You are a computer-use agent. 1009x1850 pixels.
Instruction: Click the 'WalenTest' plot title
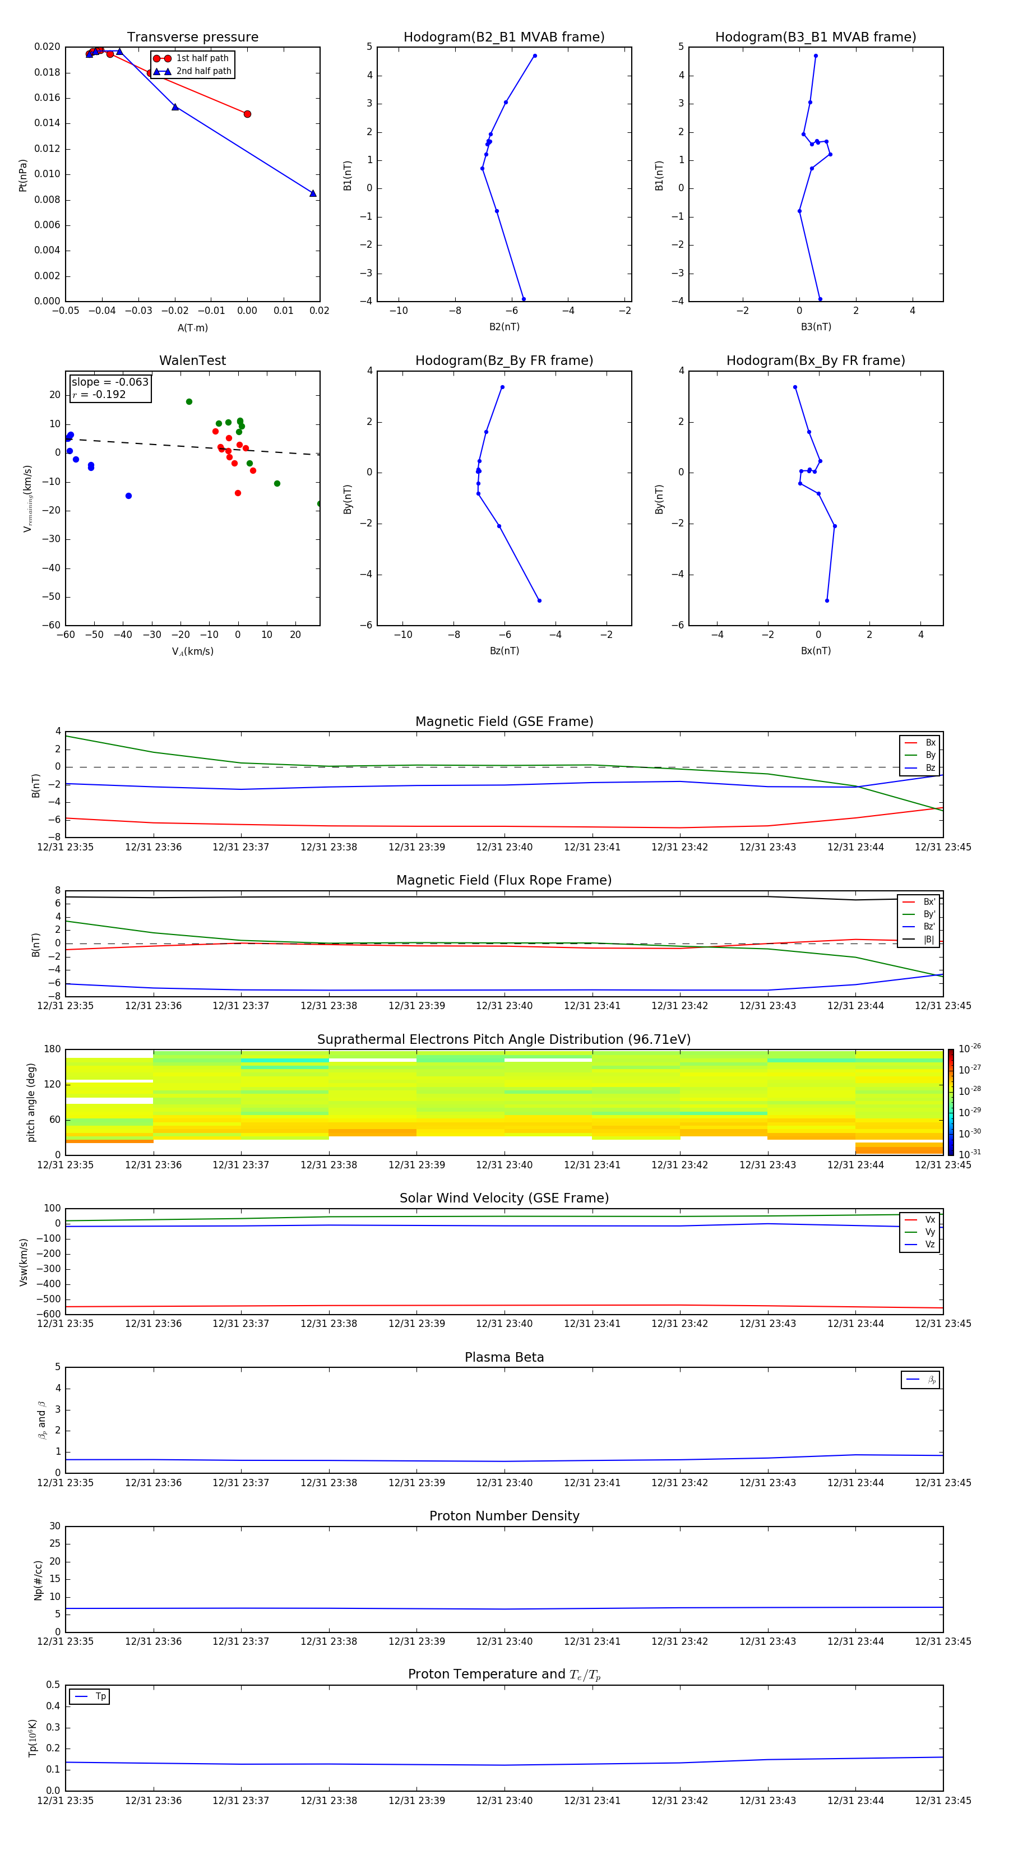point(192,360)
